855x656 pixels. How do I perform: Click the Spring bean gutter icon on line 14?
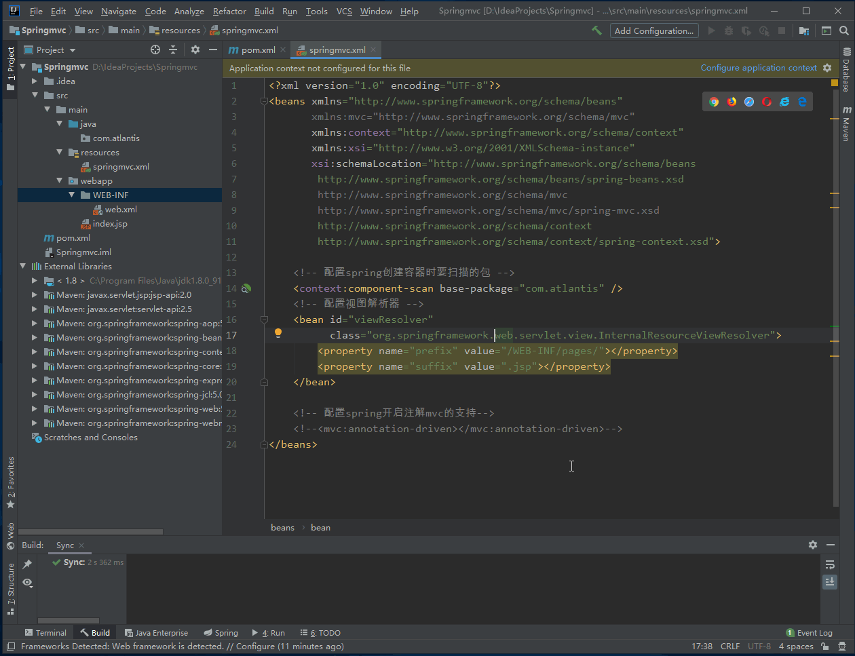point(246,288)
